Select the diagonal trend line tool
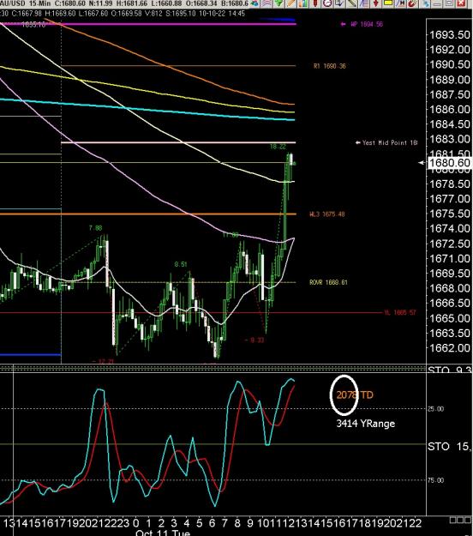 coord(352,3)
